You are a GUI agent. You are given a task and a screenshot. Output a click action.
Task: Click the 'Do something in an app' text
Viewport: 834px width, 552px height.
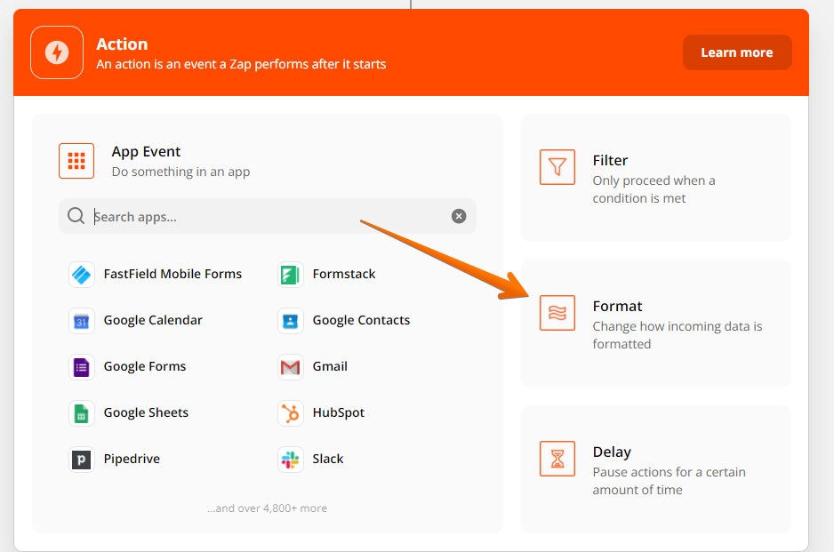(180, 172)
